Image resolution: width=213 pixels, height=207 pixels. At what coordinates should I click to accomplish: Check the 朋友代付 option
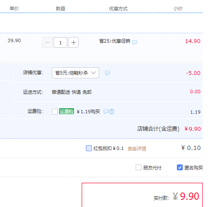tap(139, 167)
